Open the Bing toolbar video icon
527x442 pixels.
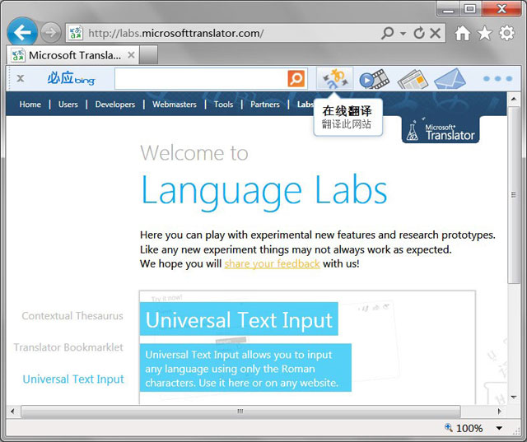(x=374, y=79)
